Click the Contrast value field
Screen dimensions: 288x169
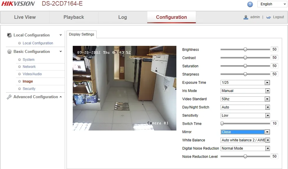coord(274,58)
